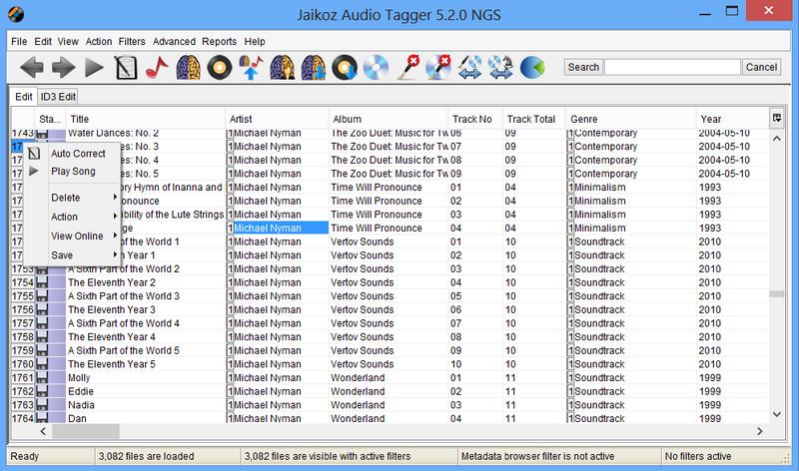799x471 pixels.
Task: Click the Search button
Action: pos(583,67)
